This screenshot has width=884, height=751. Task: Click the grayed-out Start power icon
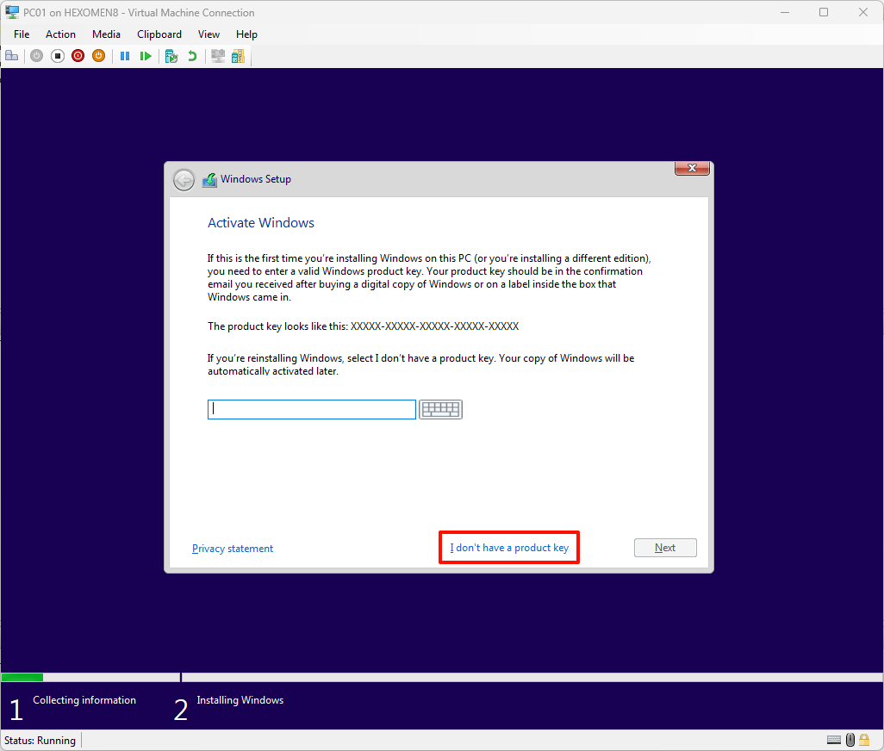click(37, 56)
